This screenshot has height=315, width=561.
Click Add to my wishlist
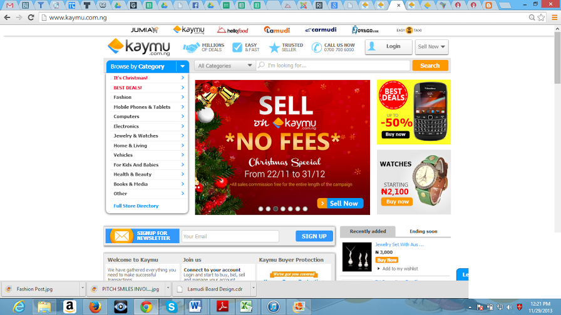400,269
